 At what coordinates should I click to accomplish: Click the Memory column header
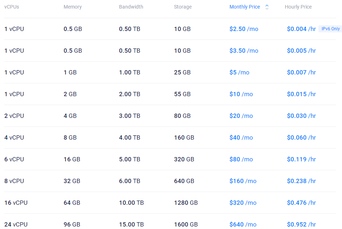[73, 7]
